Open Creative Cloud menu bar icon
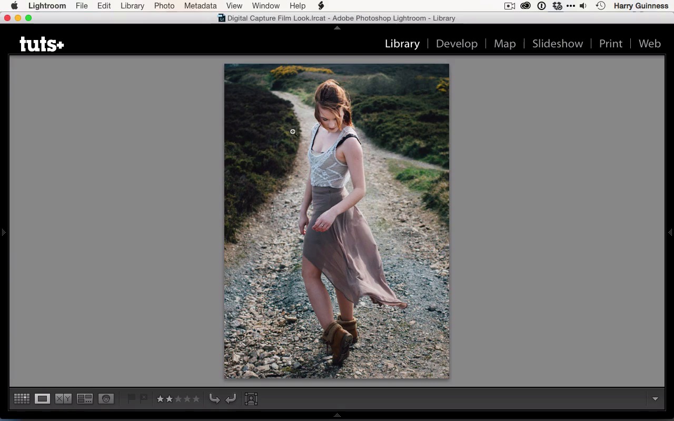Screen dimensions: 674x421 click(526, 6)
